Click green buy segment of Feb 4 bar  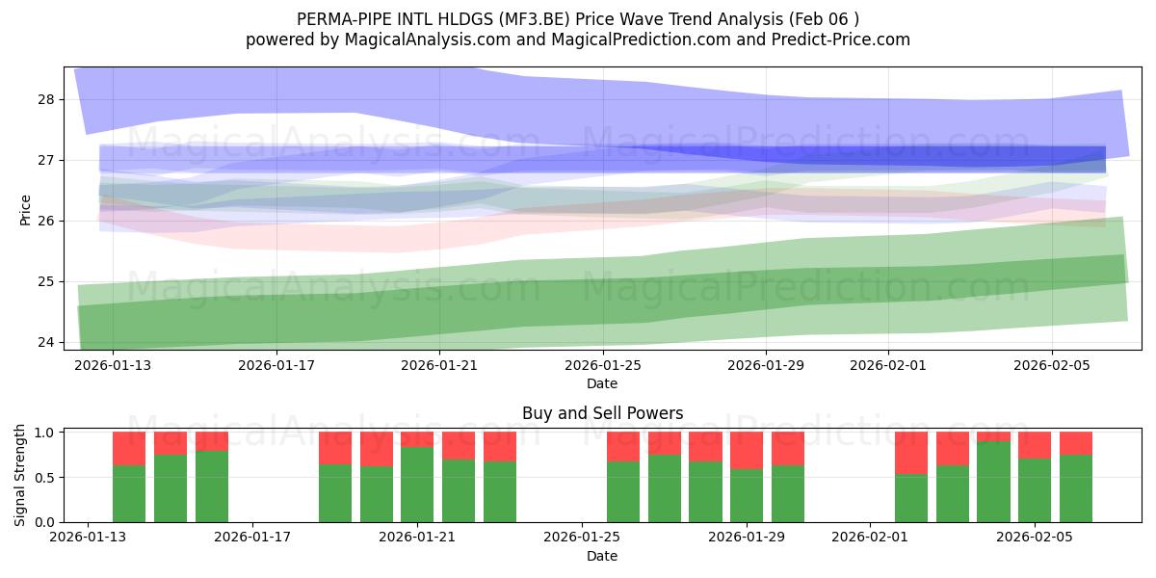click(993, 482)
